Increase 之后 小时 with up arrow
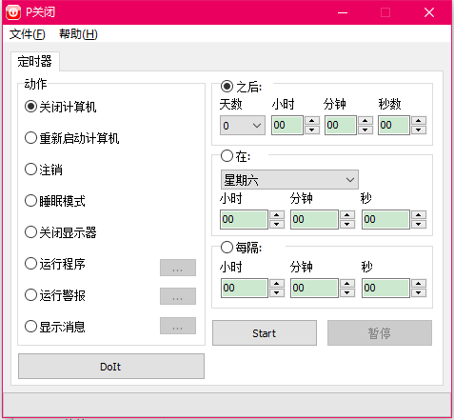This screenshot has height=420, width=454. coord(312,121)
